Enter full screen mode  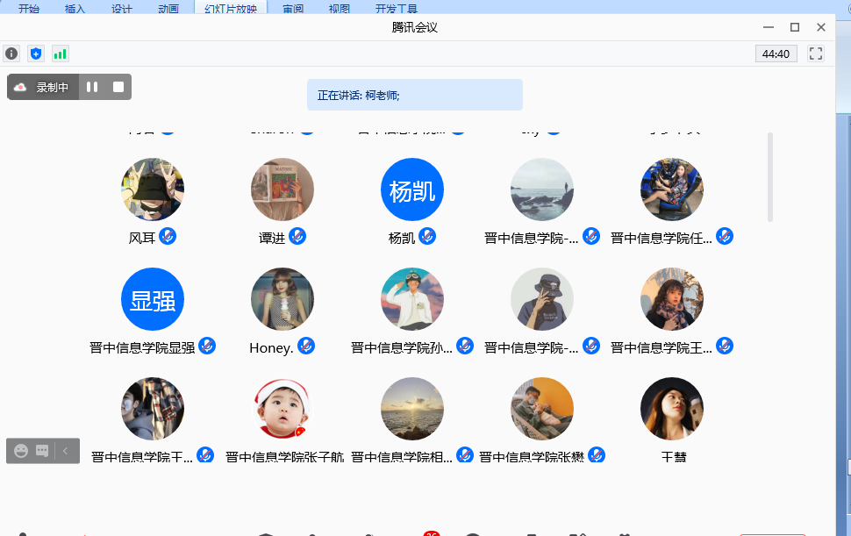816,54
